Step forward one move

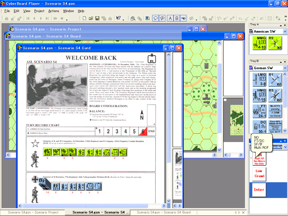tap(41, 18)
